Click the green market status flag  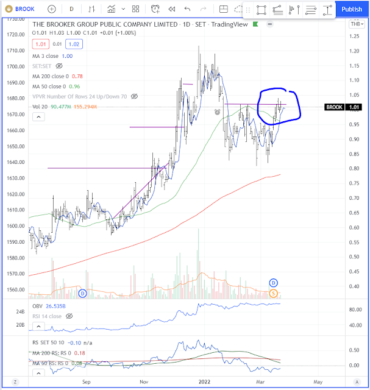click(x=255, y=24)
